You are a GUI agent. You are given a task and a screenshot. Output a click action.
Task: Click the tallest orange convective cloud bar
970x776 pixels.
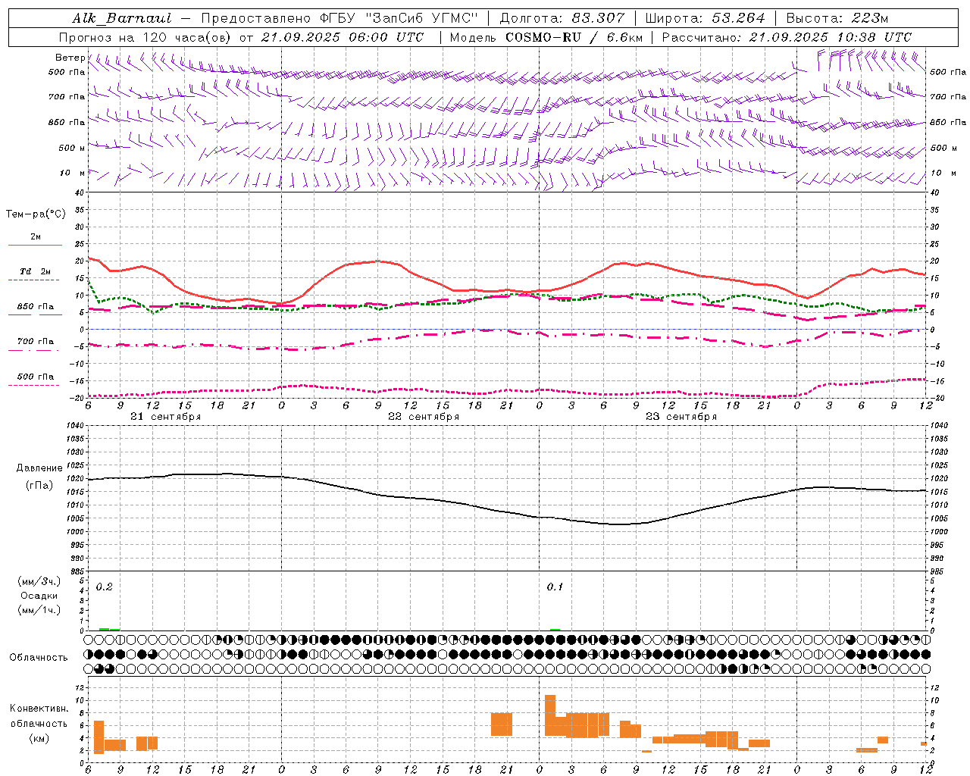(550, 715)
